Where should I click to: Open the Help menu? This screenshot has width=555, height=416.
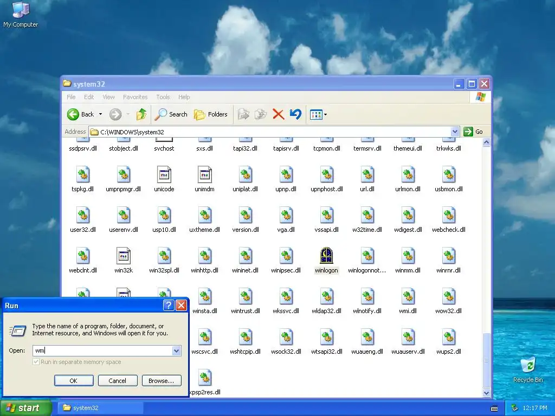pyautogui.click(x=184, y=97)
